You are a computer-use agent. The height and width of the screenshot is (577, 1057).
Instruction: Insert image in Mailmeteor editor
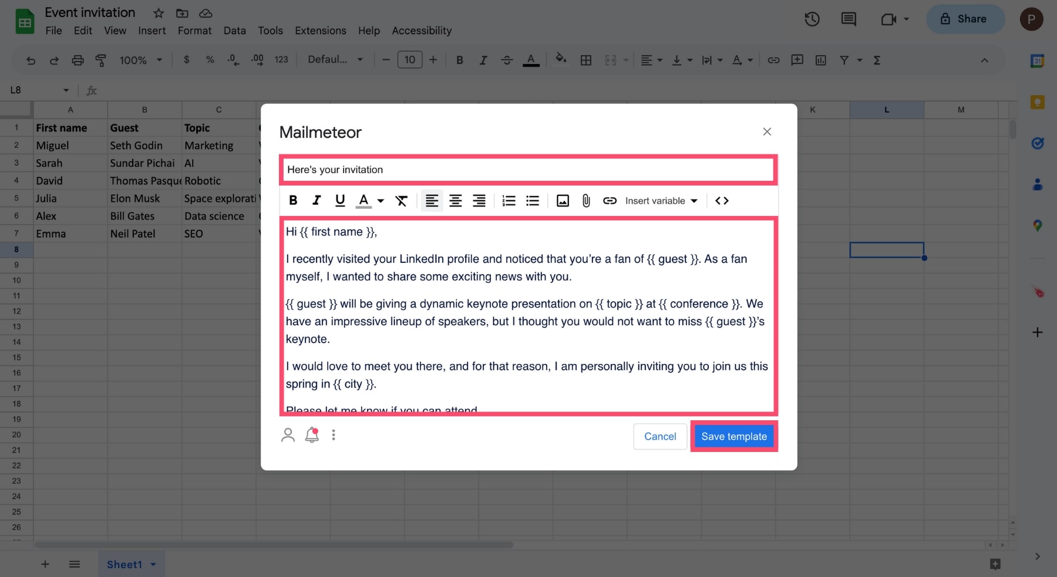coord(563,201)
